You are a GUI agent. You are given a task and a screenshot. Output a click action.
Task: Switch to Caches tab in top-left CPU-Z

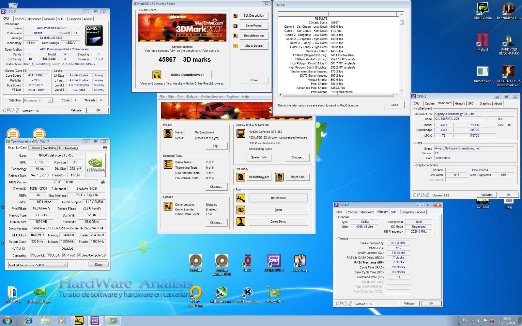[19, 19]
